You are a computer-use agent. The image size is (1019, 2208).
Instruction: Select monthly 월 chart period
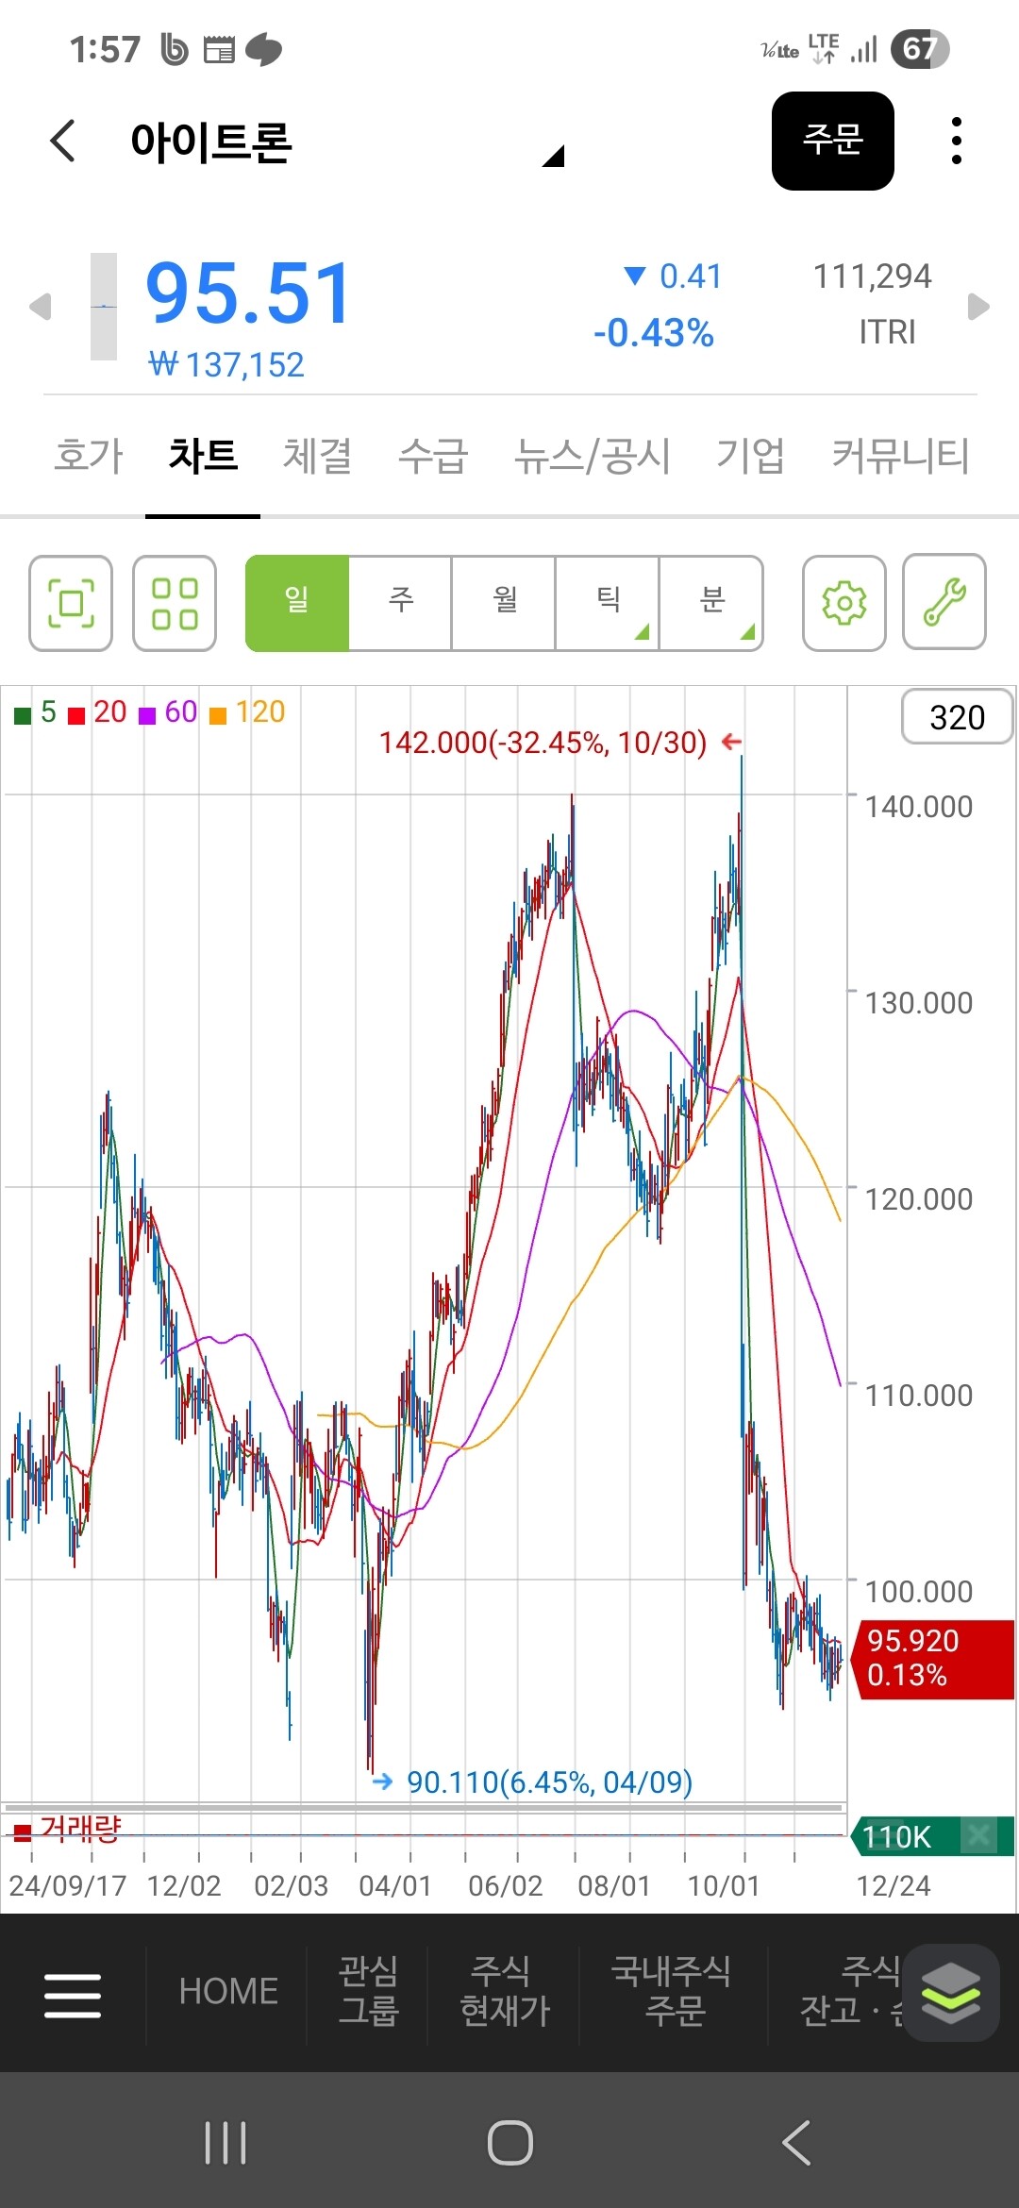click(505, 603)
